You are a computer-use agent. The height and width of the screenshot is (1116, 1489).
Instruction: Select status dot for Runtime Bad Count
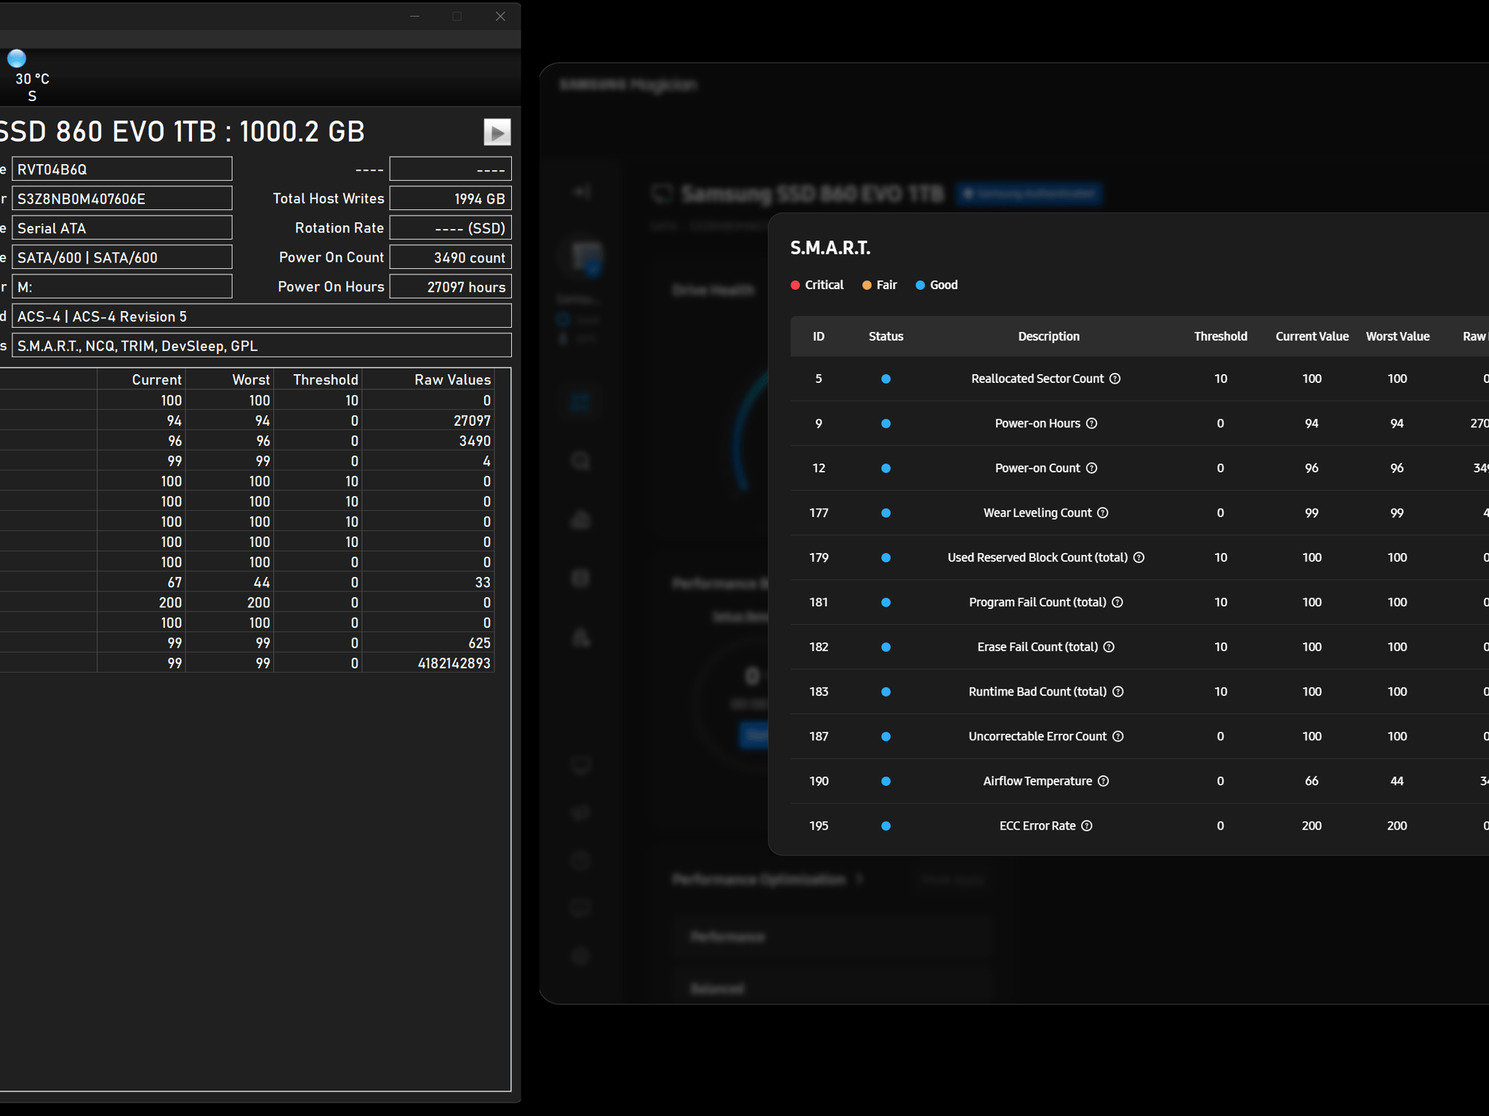[x=886, y=692]
